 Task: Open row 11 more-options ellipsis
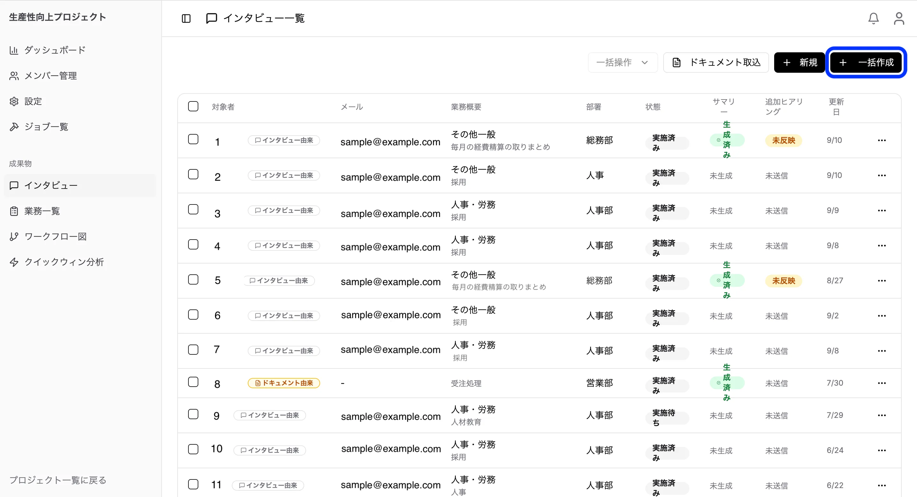[882, 485]
